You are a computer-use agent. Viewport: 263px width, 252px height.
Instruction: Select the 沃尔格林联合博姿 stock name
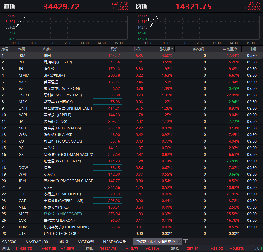(58, 135)
